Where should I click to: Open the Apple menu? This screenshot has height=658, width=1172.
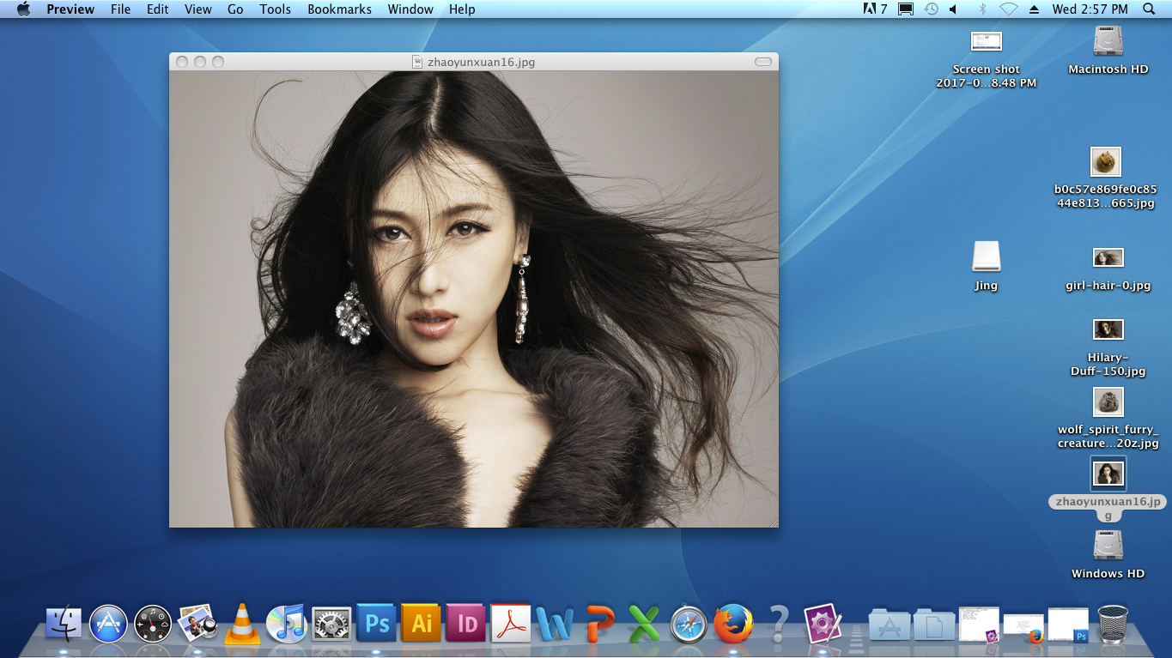[x=23, y=9]
